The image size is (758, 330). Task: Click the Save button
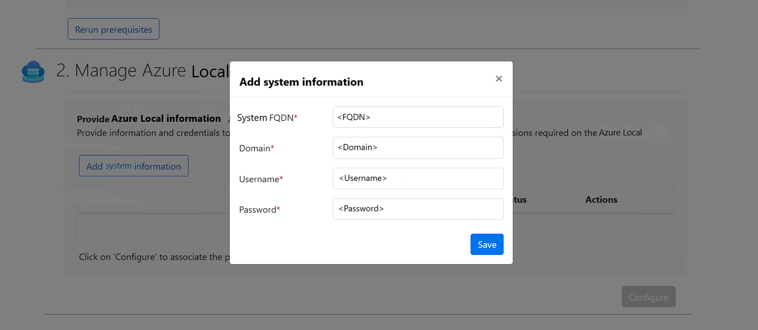click(486, 244)
